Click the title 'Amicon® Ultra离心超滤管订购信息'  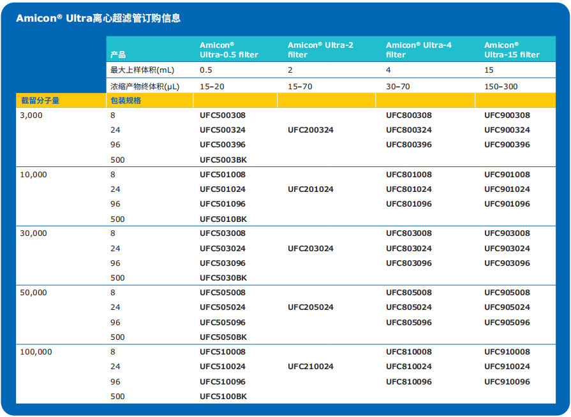pyautogui.click(x=98, y=18)
